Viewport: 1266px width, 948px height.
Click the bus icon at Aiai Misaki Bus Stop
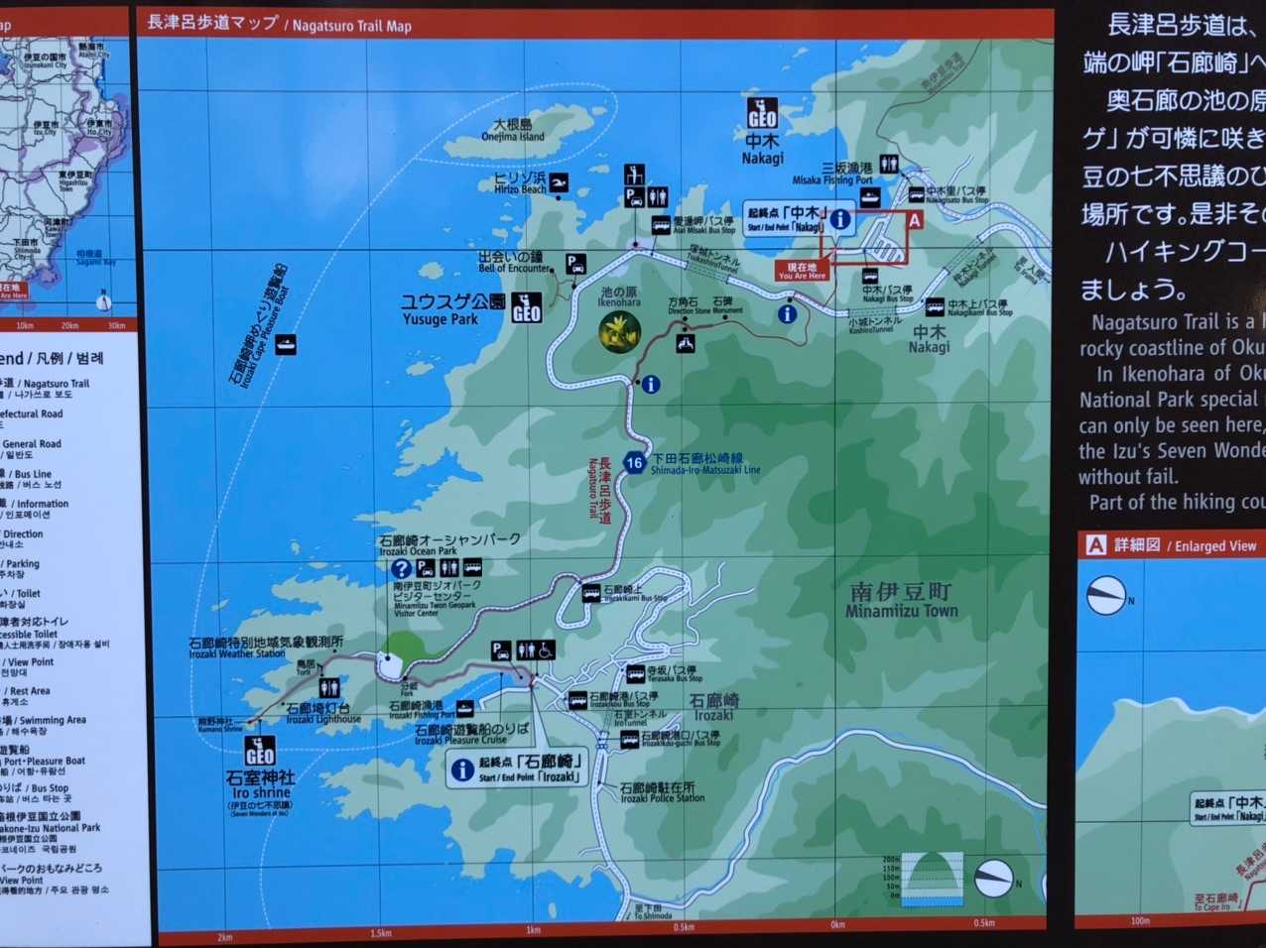pyautogui.click(x=661, y=226)
